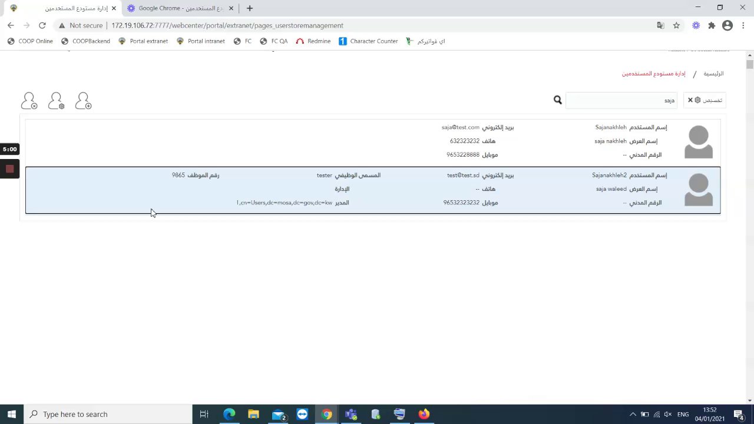Click the display name 'saja waleed'

tap(611, 189)
